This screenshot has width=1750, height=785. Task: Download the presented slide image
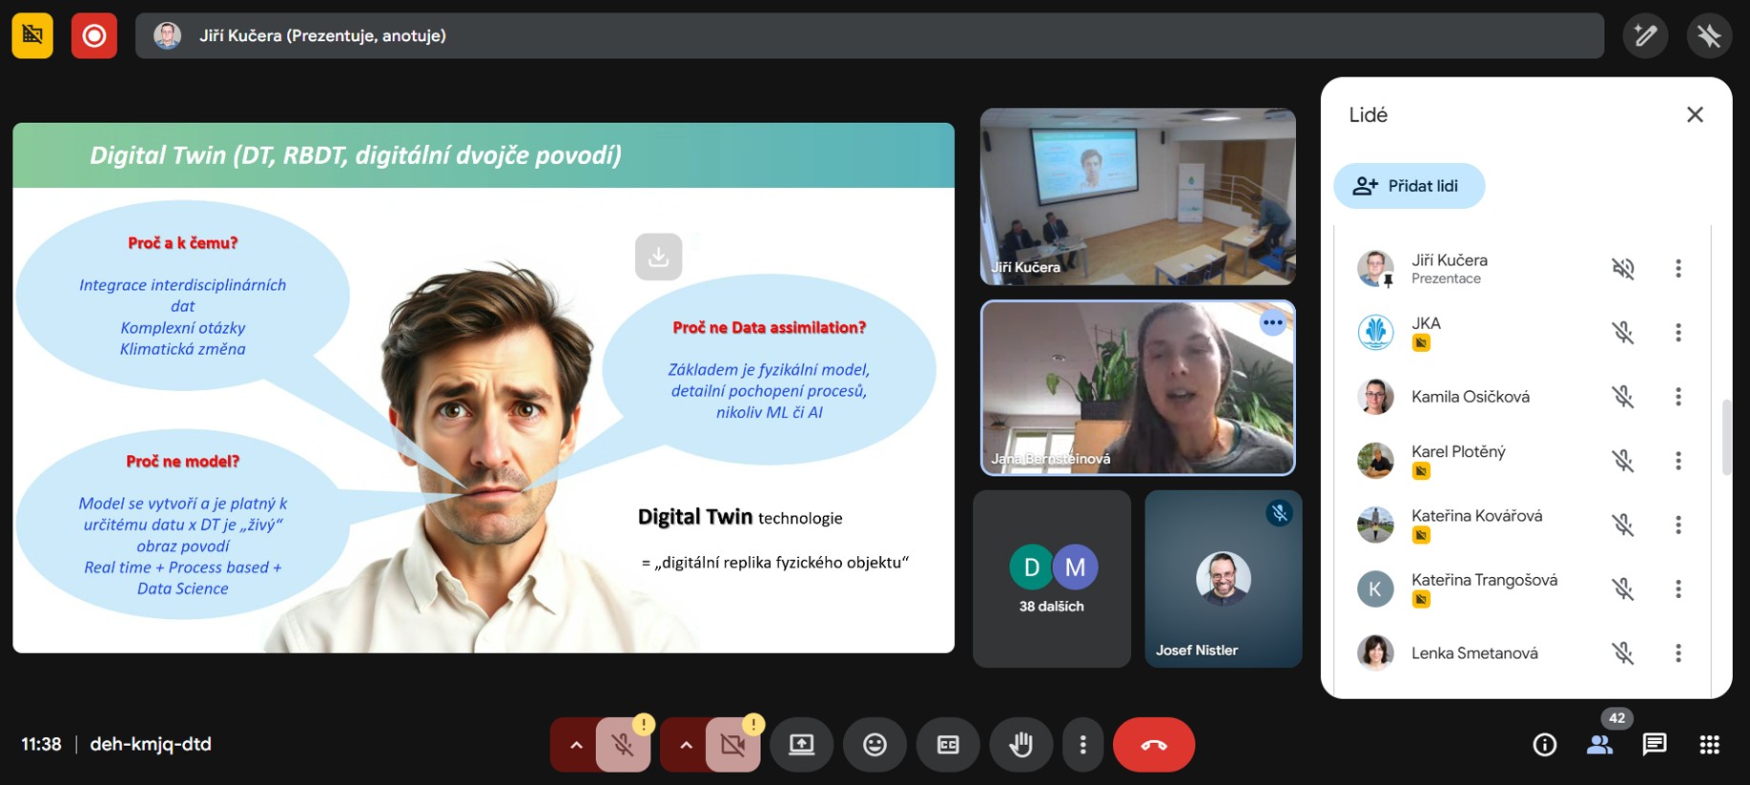coord(658,257)
